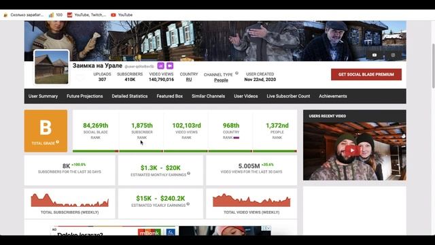Click the 102,103rd Video Views Rank value
The width and height of the screenshot is (435, 245).
(186, 125)
